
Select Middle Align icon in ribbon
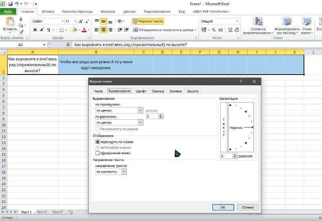point(103,21)
